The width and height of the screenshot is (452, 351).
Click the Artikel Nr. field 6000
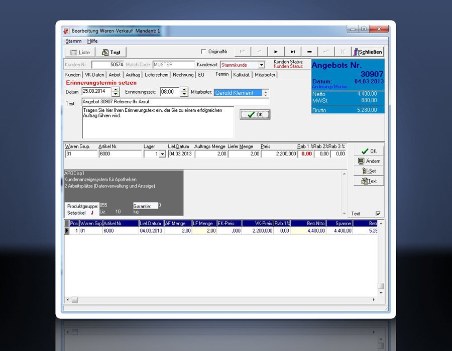click(x=120, y=154)
